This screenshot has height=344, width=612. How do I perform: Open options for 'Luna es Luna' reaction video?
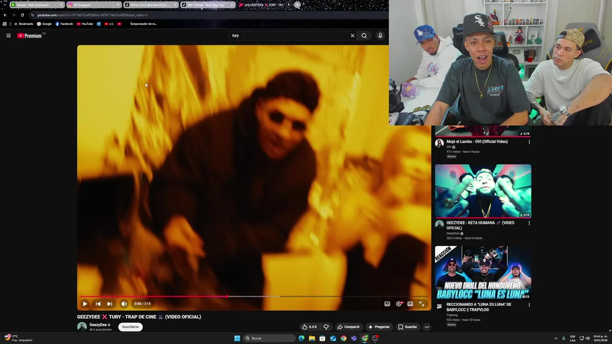(529, 305)
